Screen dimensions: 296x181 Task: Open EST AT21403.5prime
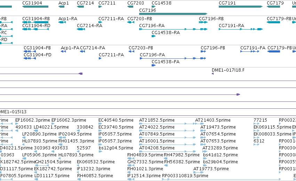213,120
